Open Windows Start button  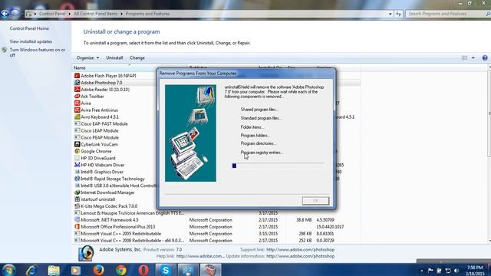point(8,270)
